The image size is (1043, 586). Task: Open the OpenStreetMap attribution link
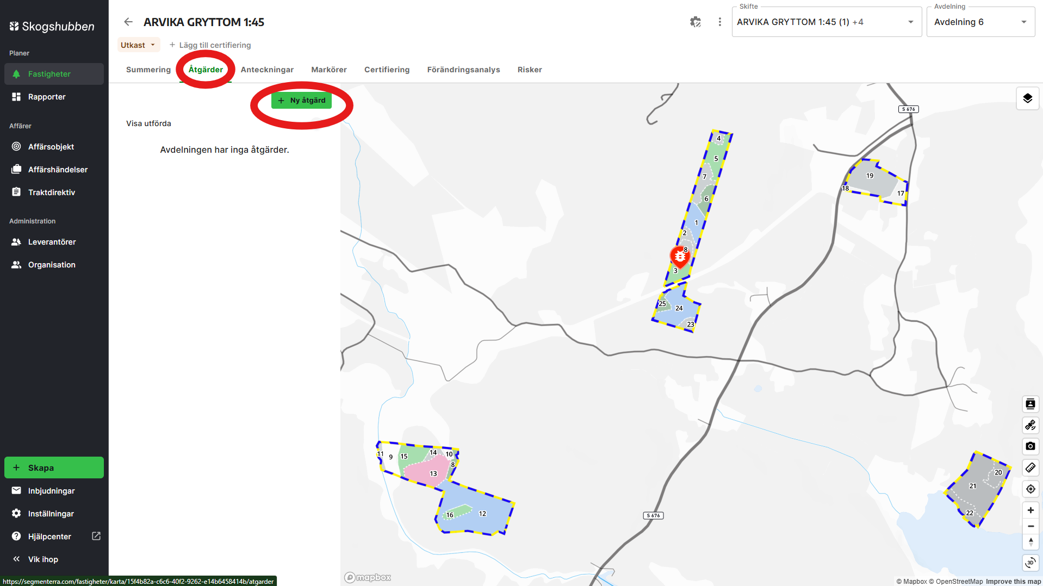[x=956, y=582]
